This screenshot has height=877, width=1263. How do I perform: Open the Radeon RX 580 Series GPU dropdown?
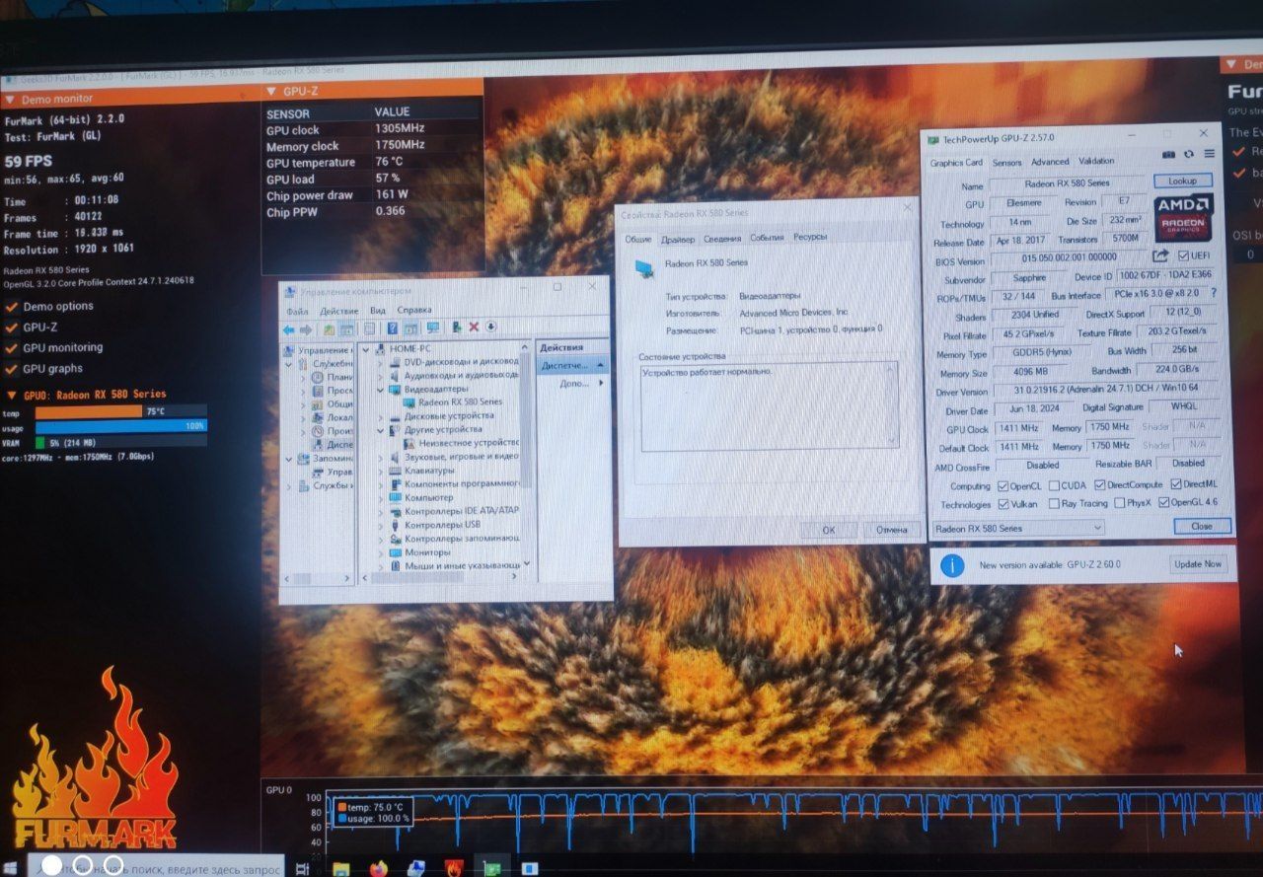click(1018, 529)
